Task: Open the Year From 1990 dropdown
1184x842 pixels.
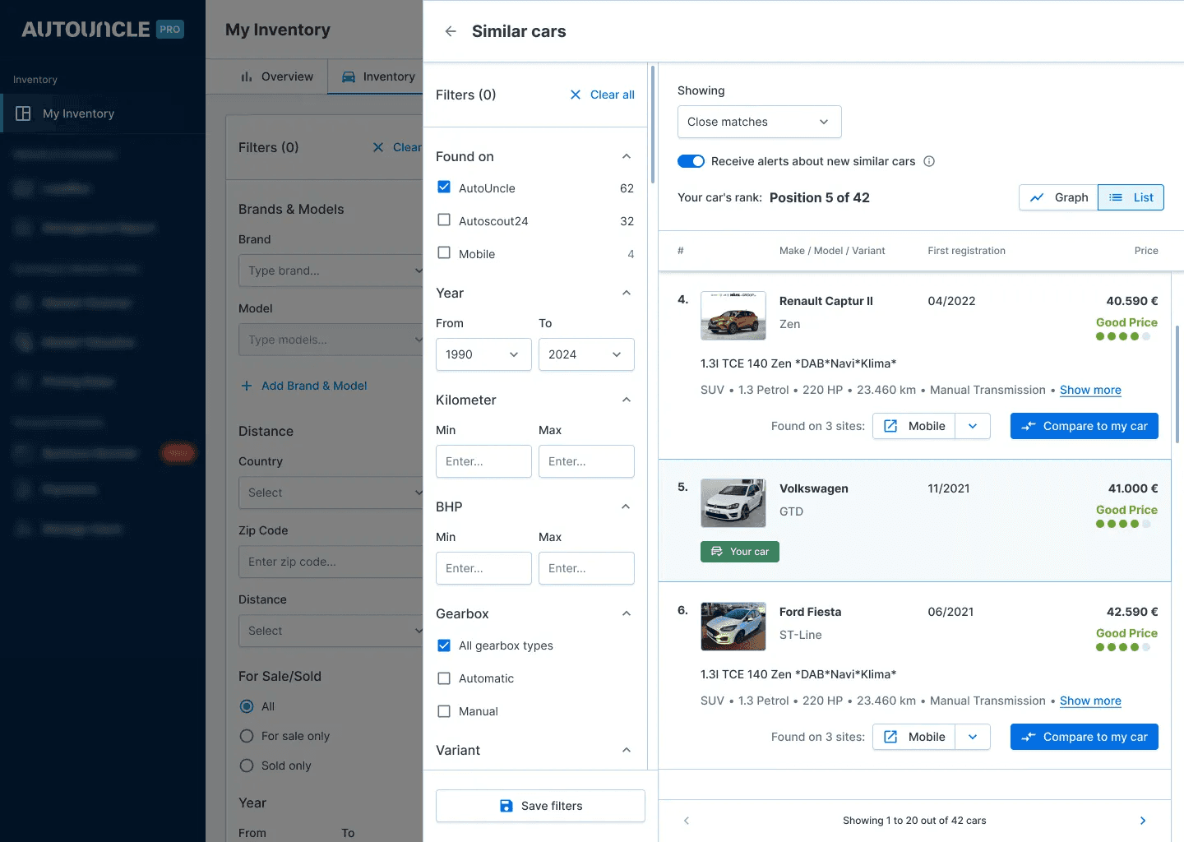Action: click(x=483, y=354)
